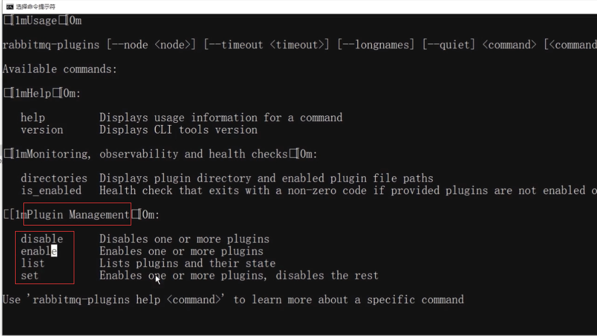Screen dimensions: 597x336
Task: Click the 'Plugin Management' section heading
Action: pyautogui.click(x=78, y=215)
